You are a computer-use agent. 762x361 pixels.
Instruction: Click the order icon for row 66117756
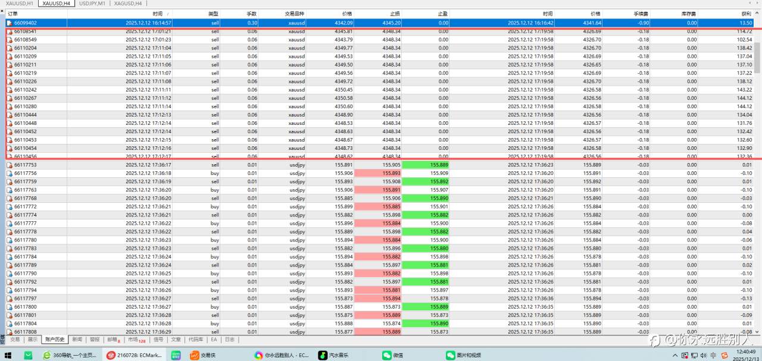pos(10,173)
